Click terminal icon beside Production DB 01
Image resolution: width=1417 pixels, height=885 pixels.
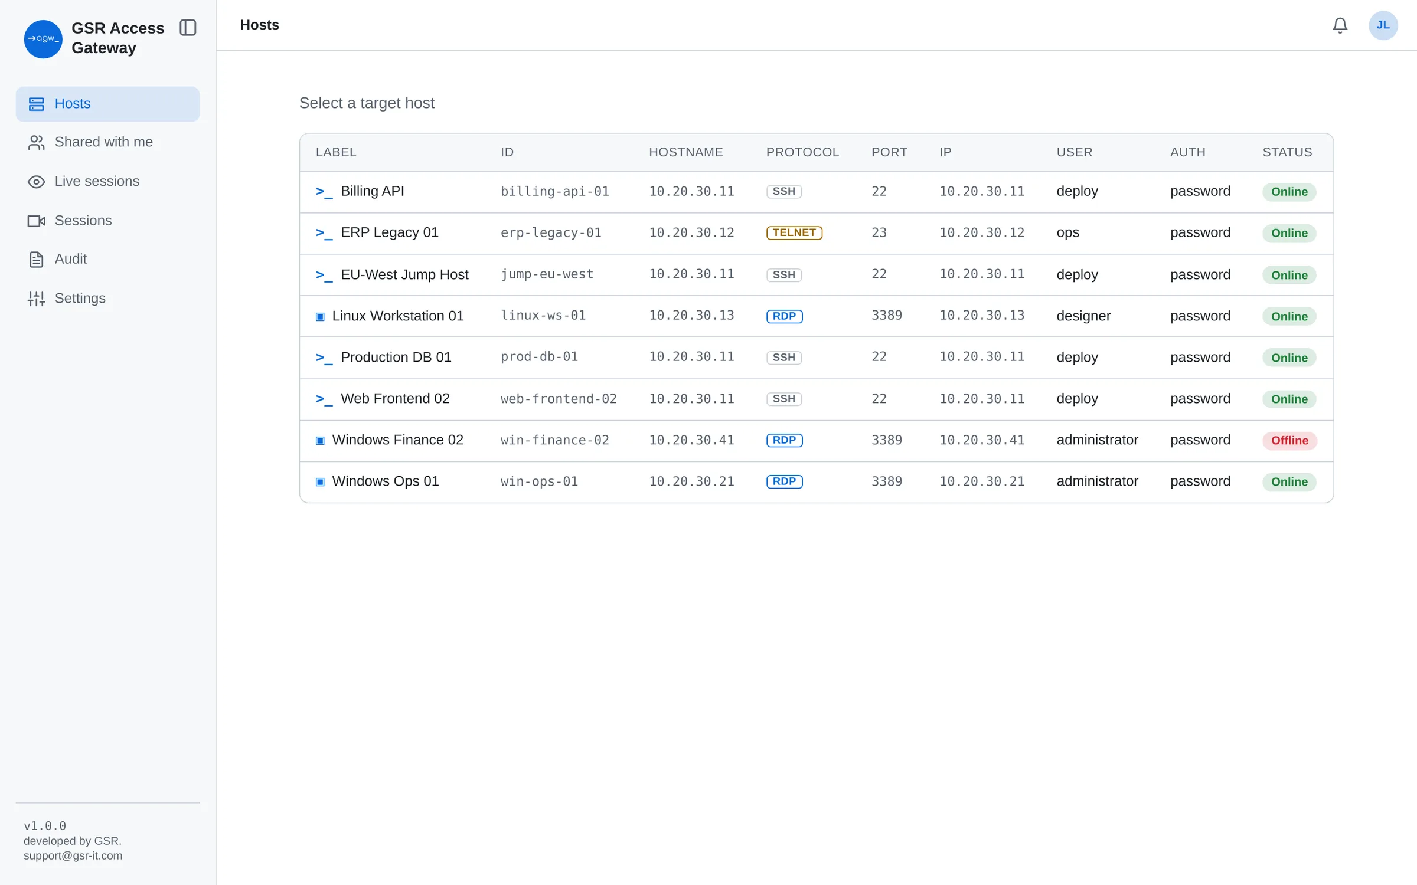[x=324, y=358]
